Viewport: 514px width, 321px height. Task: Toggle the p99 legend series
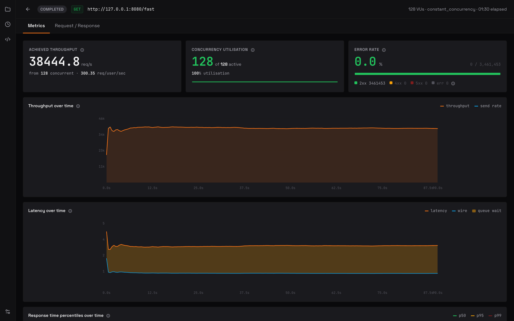pos(495,316)
